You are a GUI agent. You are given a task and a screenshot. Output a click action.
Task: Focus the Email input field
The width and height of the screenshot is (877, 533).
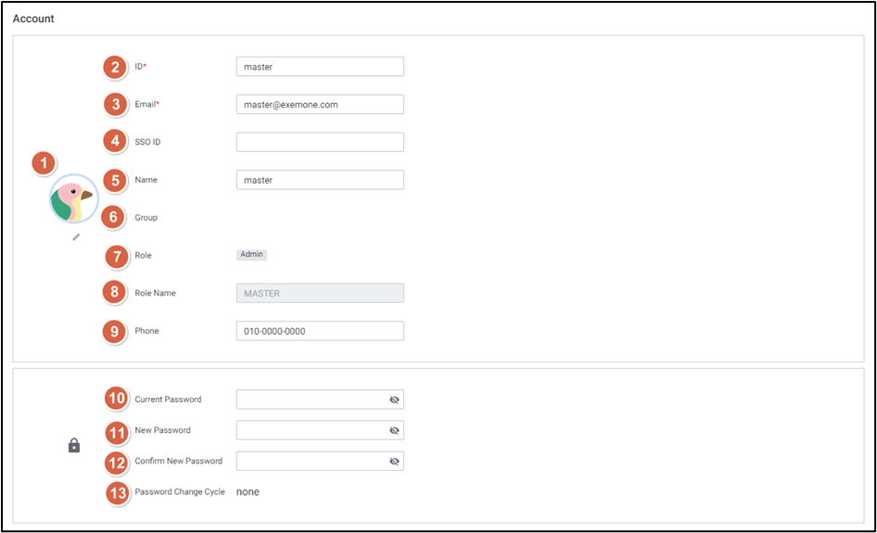pos(320,105)
